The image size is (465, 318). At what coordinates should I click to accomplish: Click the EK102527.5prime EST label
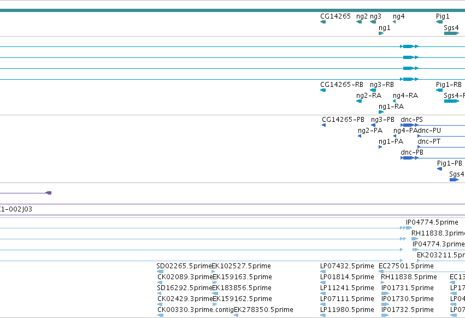241,266
